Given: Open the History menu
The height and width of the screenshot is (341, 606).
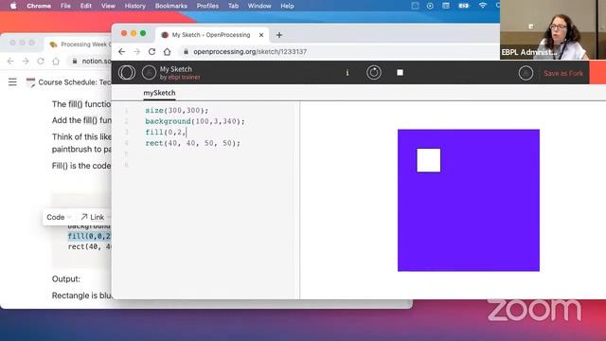Looking at the screenshot, I should [x=134, y=6].
